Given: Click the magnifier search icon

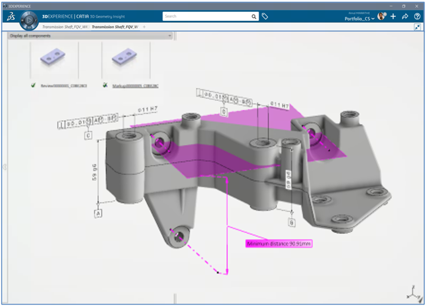Looking at the screenshot, I should pos(254,17).
